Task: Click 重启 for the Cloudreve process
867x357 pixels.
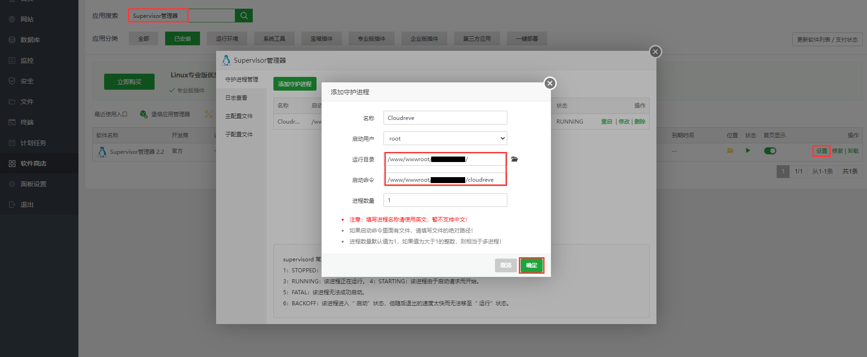Action: (606, 122)
